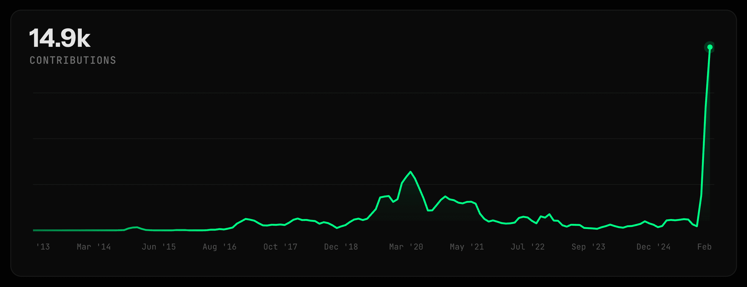Click the Dec '24 date label

[653, 247]
